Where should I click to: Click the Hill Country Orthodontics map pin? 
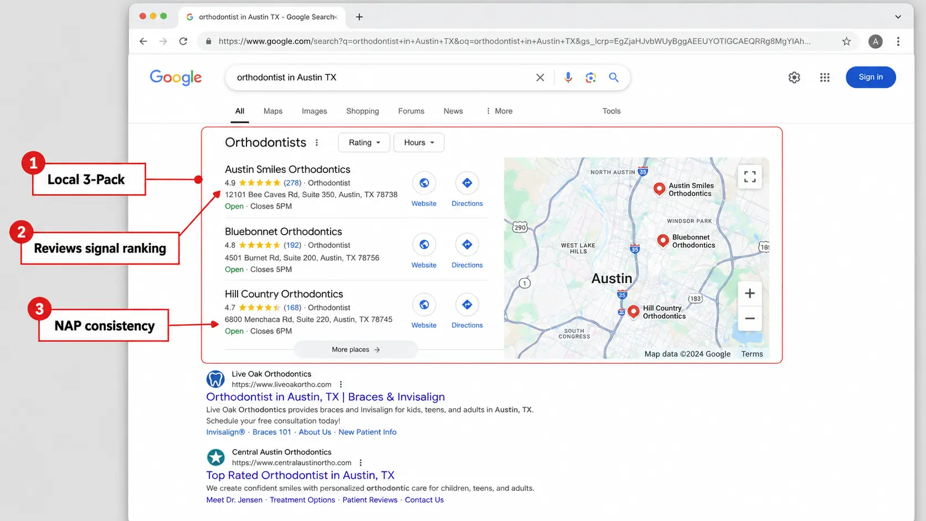(634, 311)
